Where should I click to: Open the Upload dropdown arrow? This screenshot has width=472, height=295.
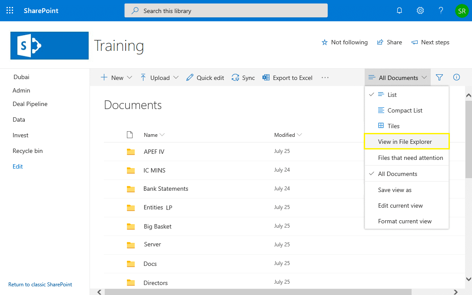[x=176, y=77]
